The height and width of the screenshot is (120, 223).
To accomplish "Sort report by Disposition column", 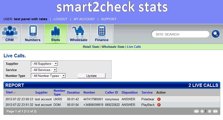I will (x=129, y=92).
